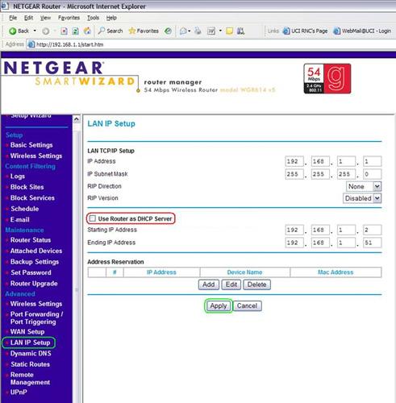Click the Add reservation button
The height and width of the screenshot is (403, 396).
pos(209,285)
